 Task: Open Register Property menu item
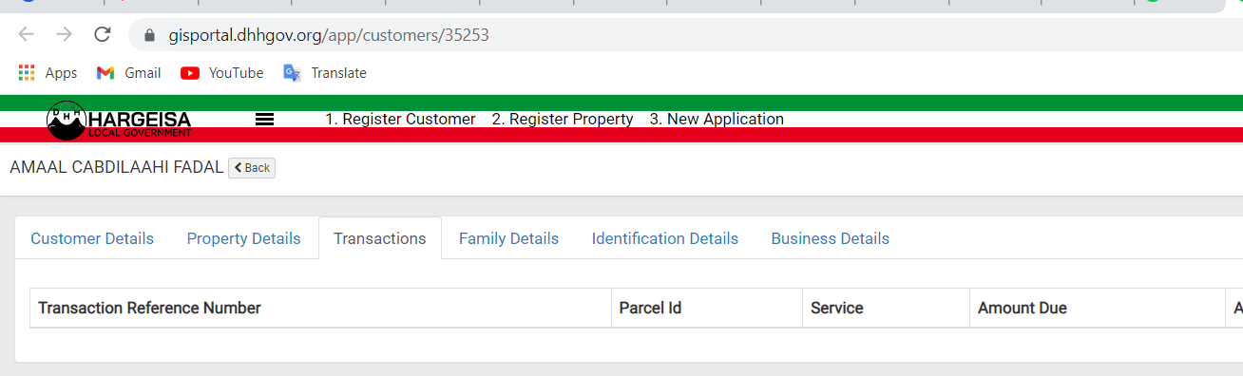563,120
